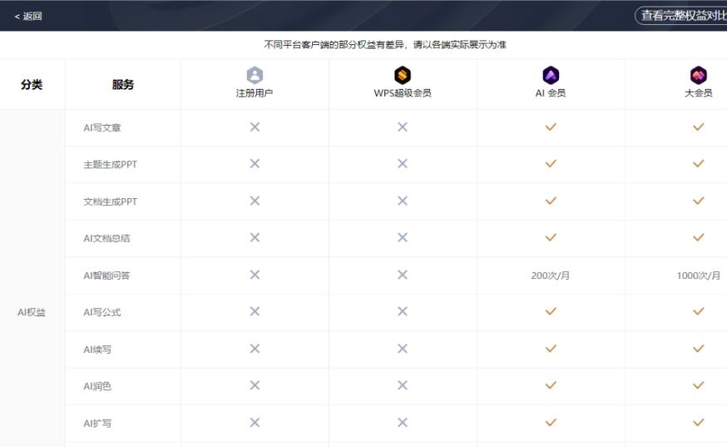The height and width of the screenshot is (447, 727).
Task: Click the WPS超级会员 gold badge icon
Action: point(403,76)
